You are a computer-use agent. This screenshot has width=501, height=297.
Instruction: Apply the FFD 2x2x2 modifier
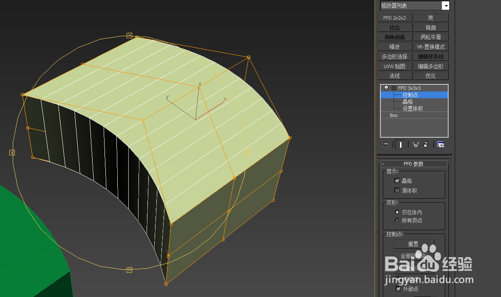point(395,18)
